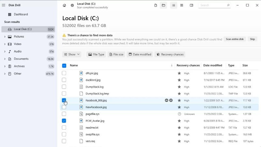Check the DumpStack.log.tmp checkbox
The height and width of the screenshot is (147, 261).
coord(64,94)
